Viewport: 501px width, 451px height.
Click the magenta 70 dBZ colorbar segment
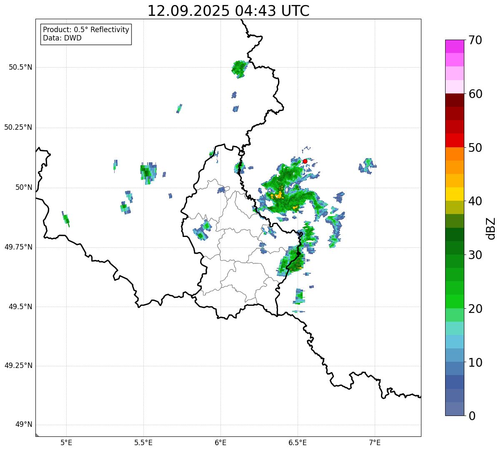coord(454,46)
